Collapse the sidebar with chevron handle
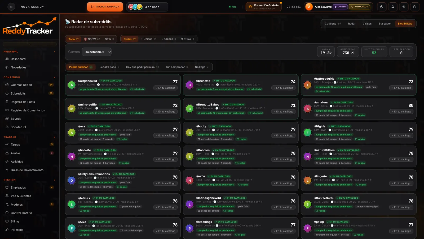 coord(30,44)
